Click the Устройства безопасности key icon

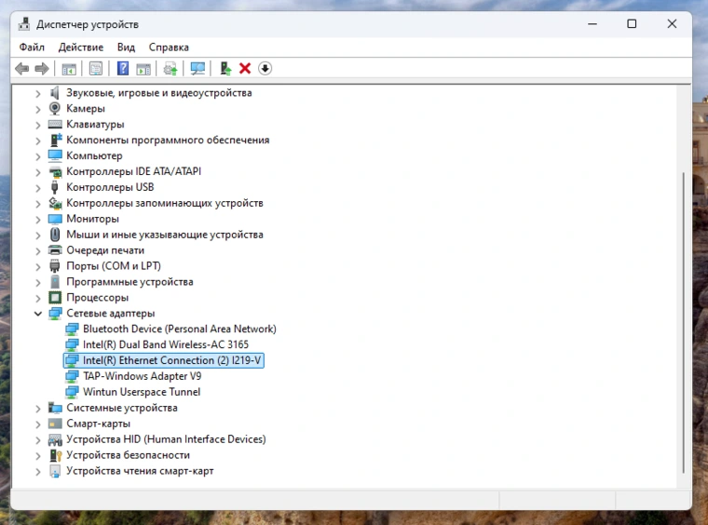click(55, 455)
